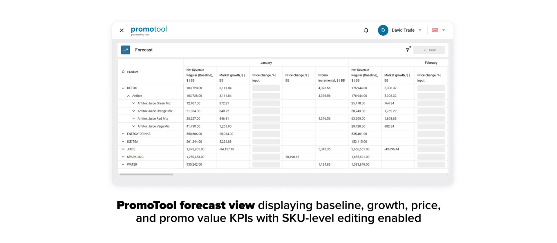The image size is (557, 243).
Task: Expand Antitox Juice Red Mix row
Action: pos(133,119)
